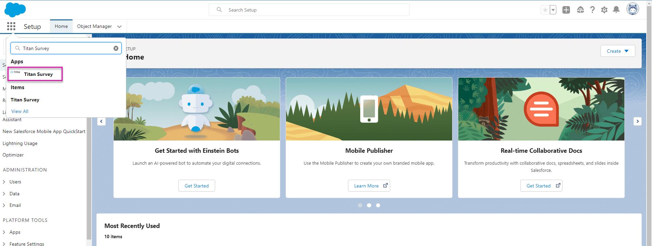Expand the Create dropdown button
652x246 pixels.
pos(618,51)
